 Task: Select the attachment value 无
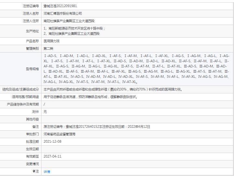click(x=45, y=112)
